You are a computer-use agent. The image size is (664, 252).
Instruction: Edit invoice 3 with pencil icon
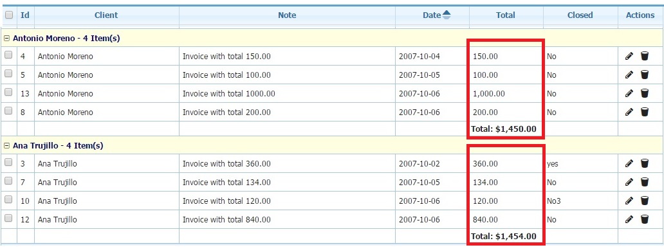pos(629,164)
